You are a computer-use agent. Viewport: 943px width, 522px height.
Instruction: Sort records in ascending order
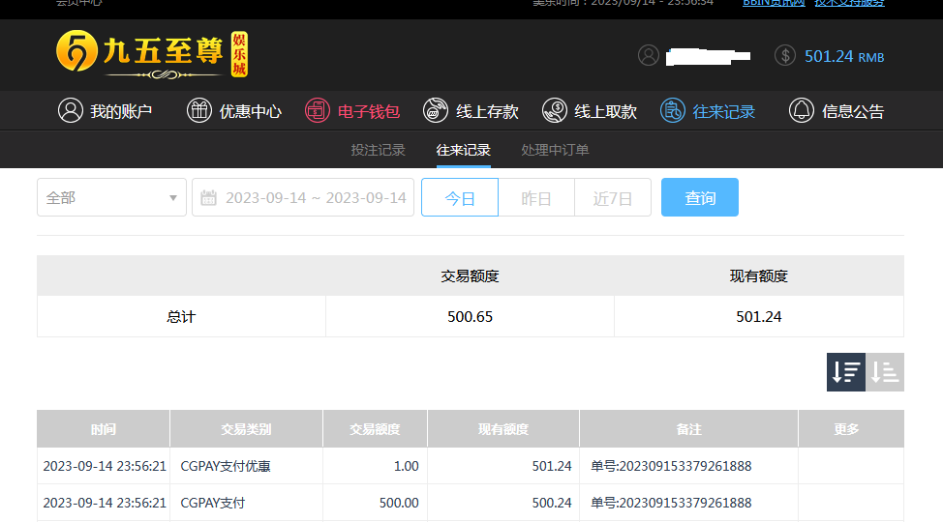(x=885, y=372)
